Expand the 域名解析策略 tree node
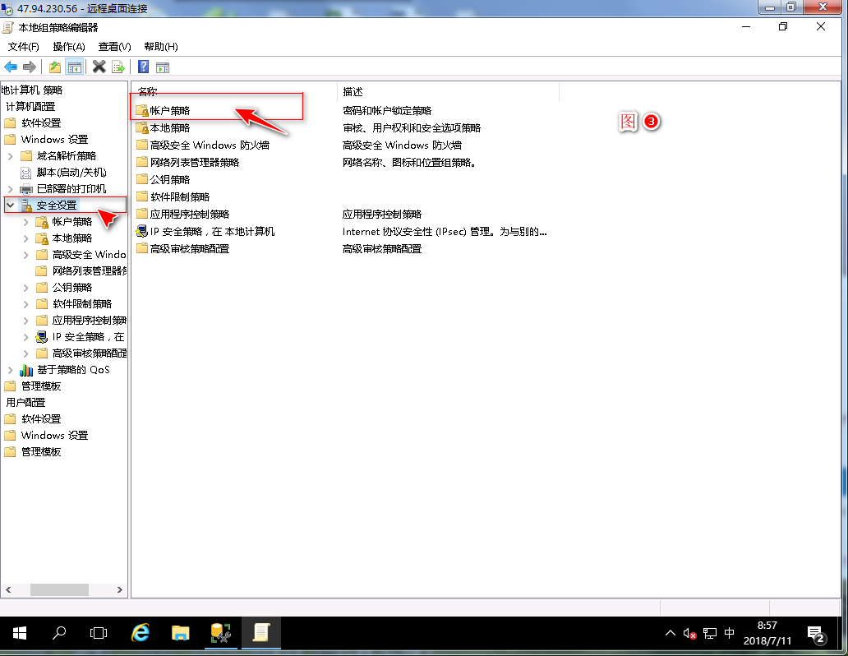 pos(10,156)
